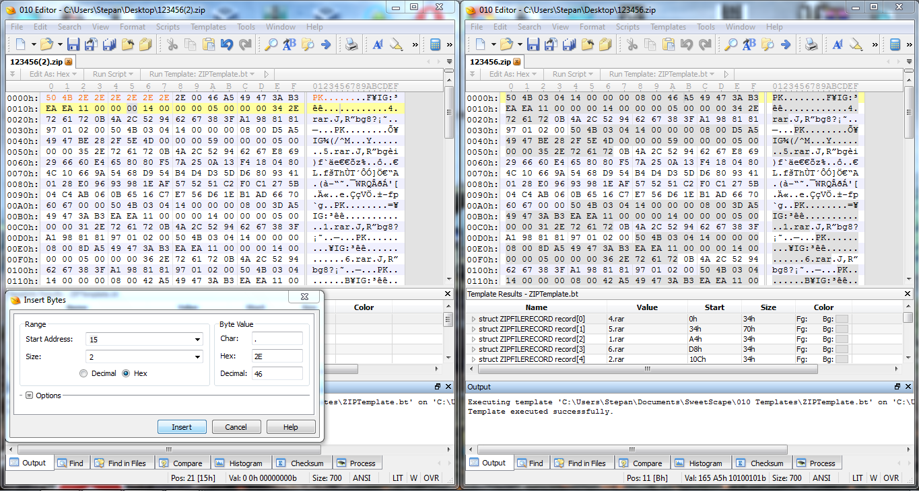Viewport: 919px width, 491px height.
Task: Open Calculator icon in 123456.zip window
Action: (x=895, y=45)
